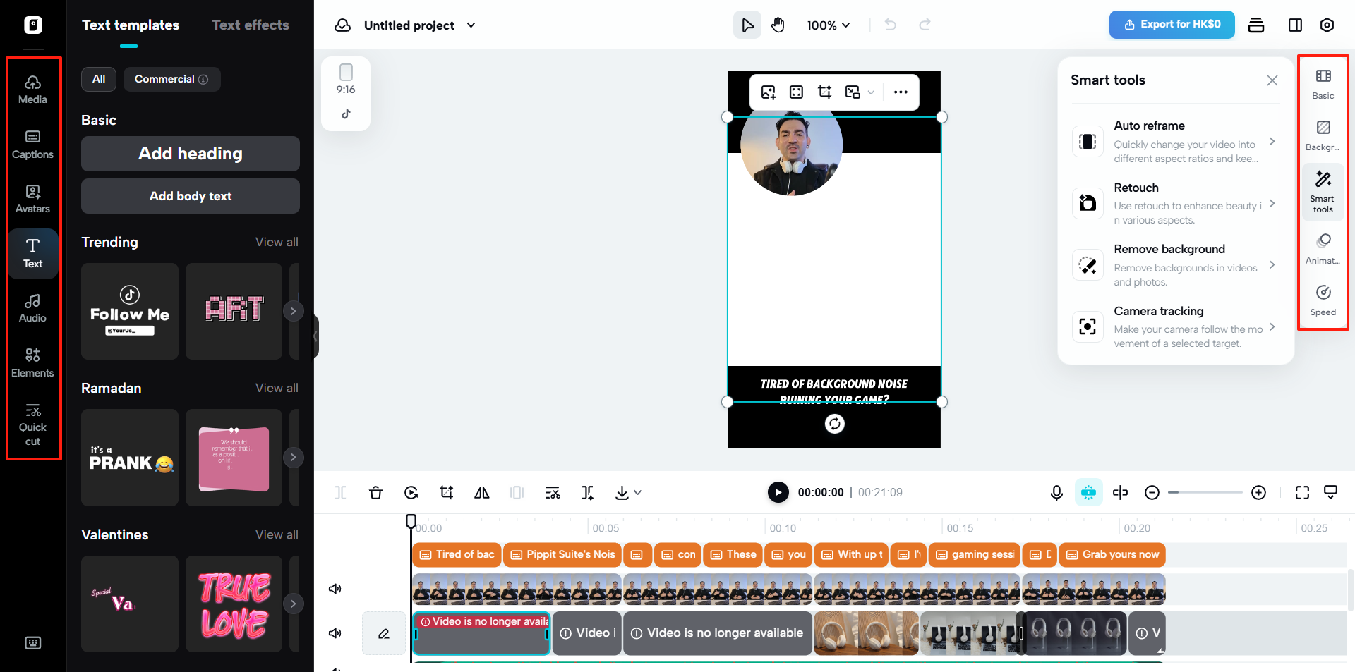Select the horizontal flip icon in timeline toolbar
This screenshot has width=1355, height=672.
[x=482, y=492]
